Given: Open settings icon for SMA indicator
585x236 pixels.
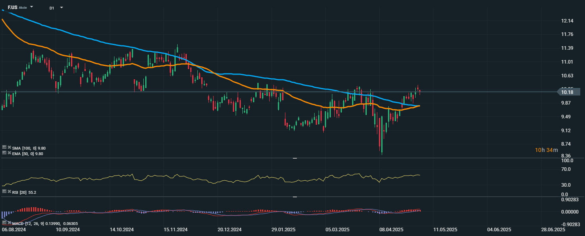Looking at the screenshot, I should (x=4, y=148).
